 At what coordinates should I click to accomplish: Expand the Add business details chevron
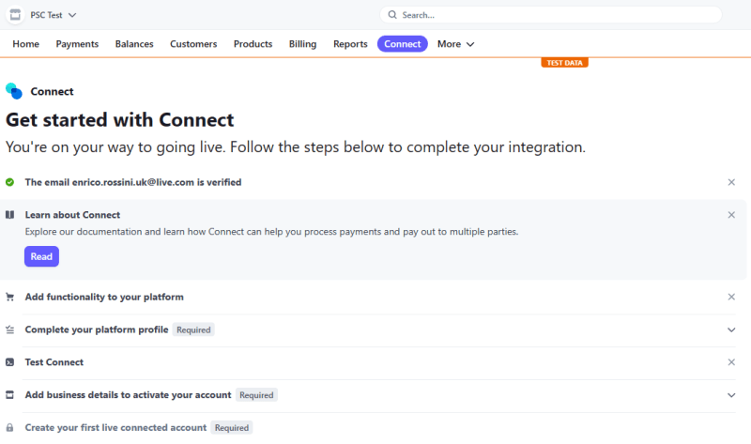click(731, 395)
